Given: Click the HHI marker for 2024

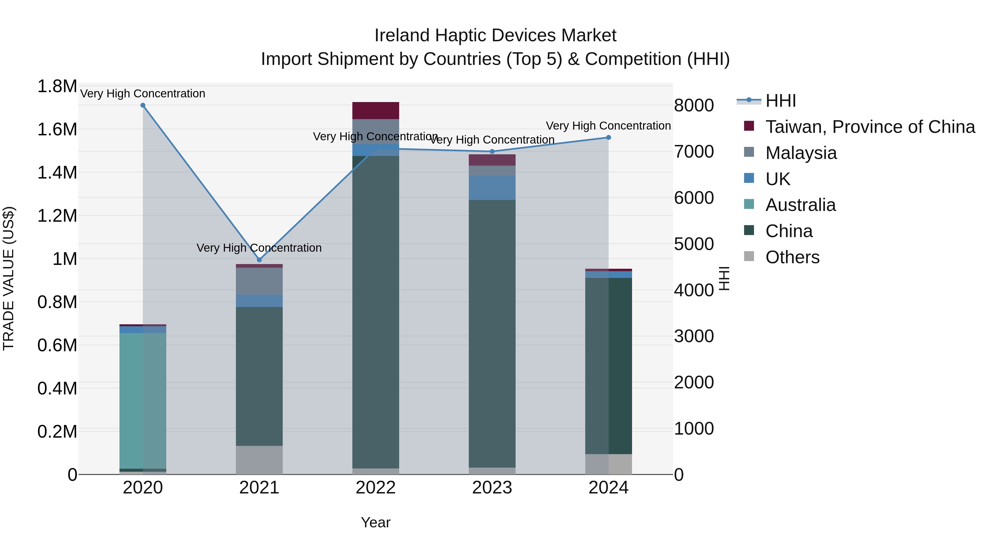Looking at the screenshot, I should tap(609, 137).
